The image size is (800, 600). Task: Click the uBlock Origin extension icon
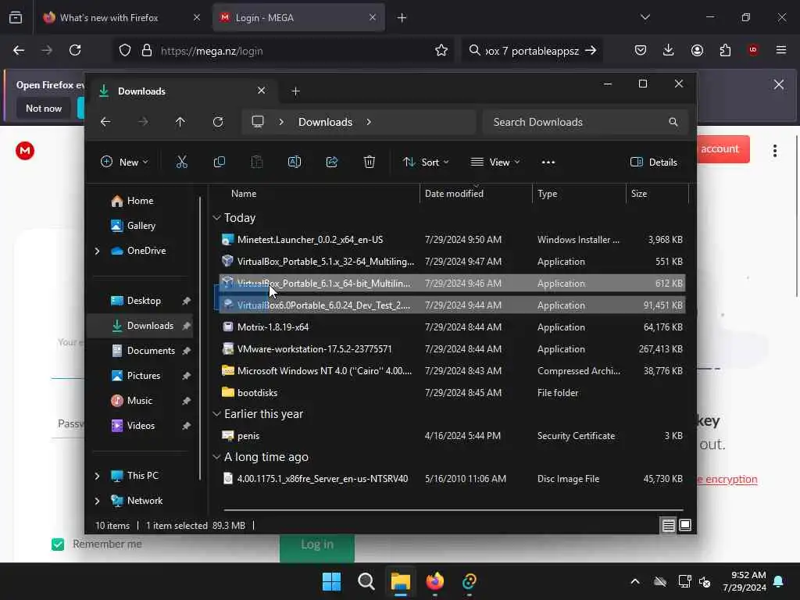coord(753,50)
